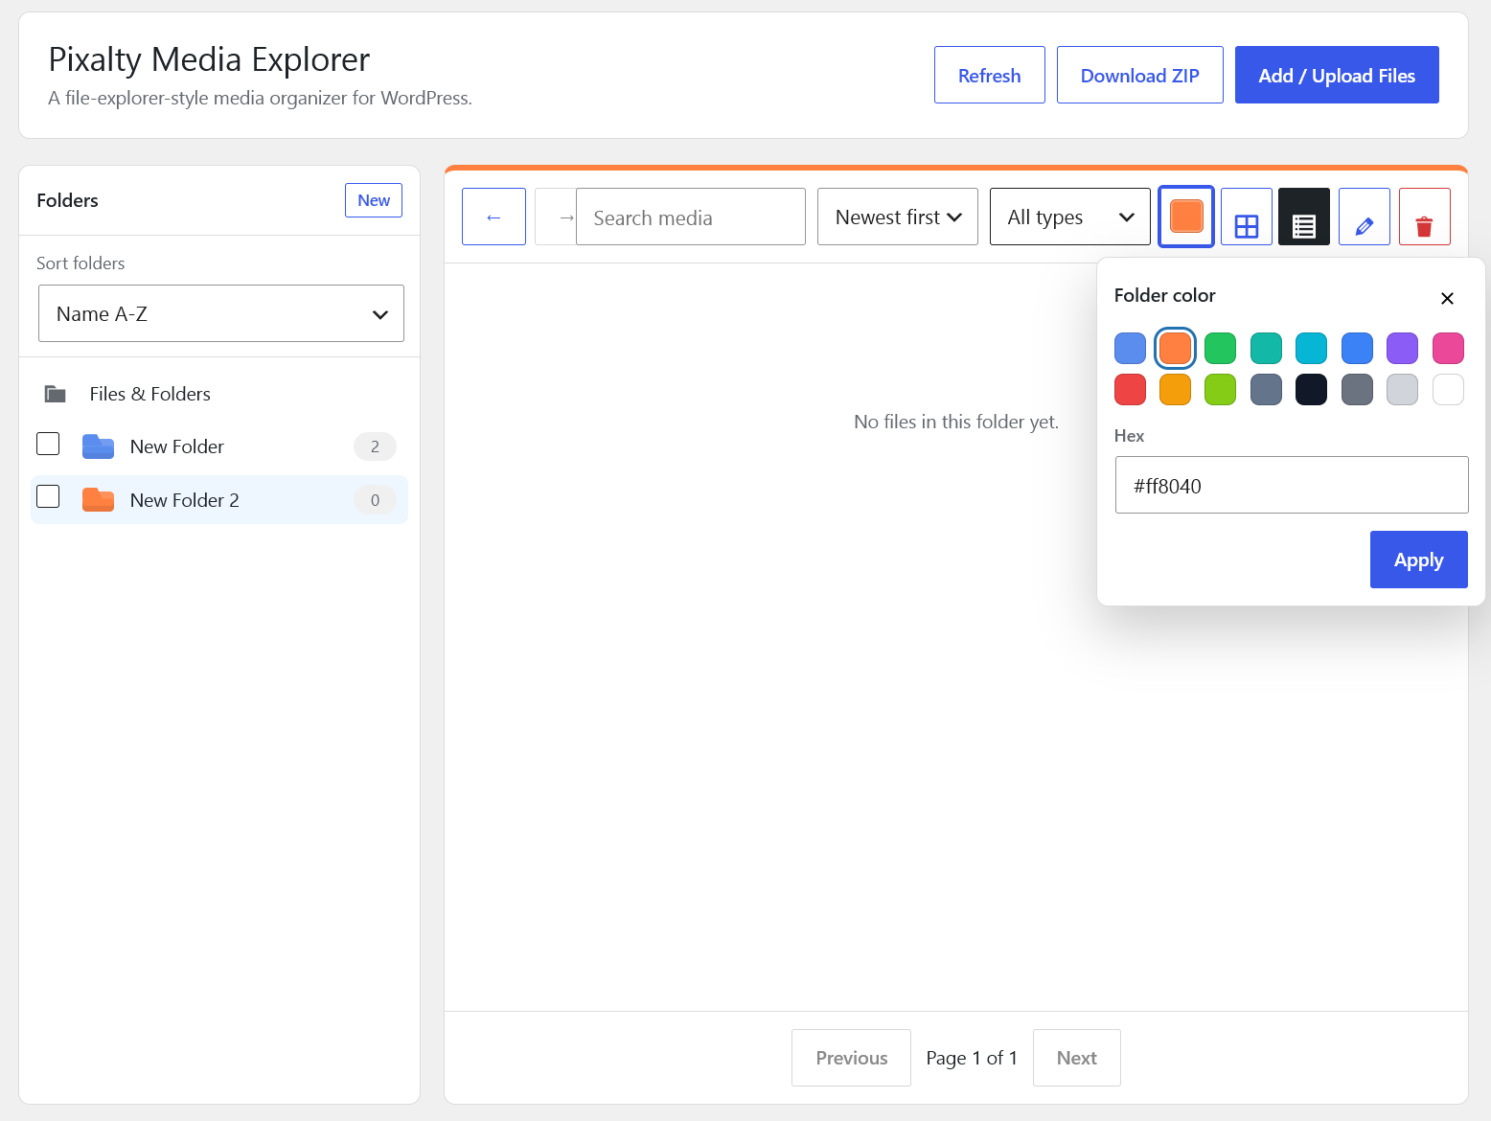
Task: Switch to list view
Action: (1304, 217)
